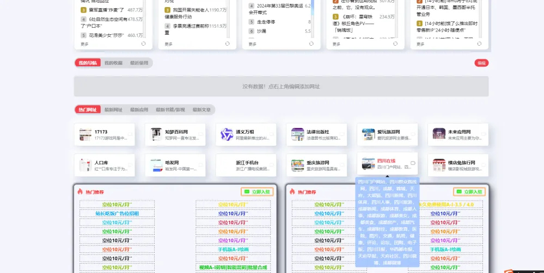Switch to 最新网址 tab

[x=113, y=110]
